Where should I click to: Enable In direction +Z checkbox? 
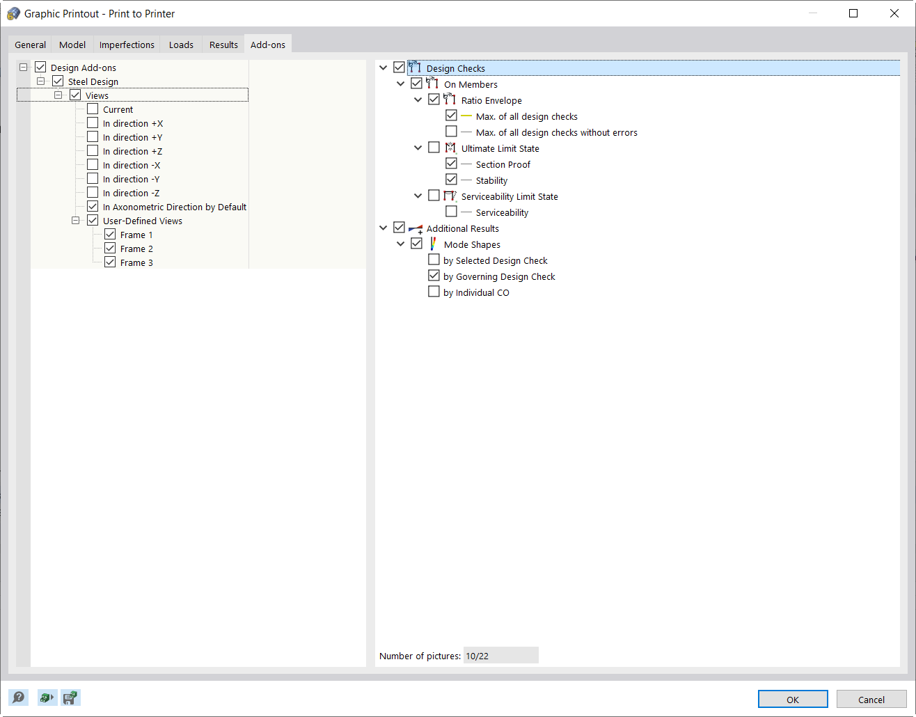pyautogui.click(x=93, y=150)
